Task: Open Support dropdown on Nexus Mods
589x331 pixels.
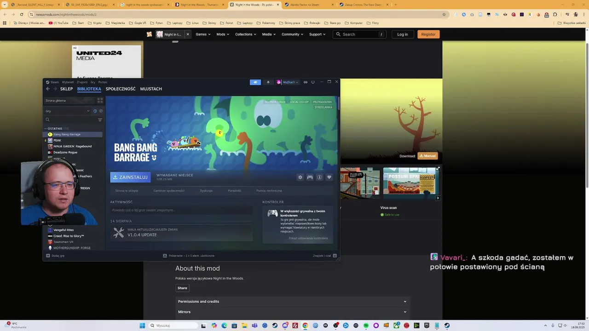Action: (318, 34)
